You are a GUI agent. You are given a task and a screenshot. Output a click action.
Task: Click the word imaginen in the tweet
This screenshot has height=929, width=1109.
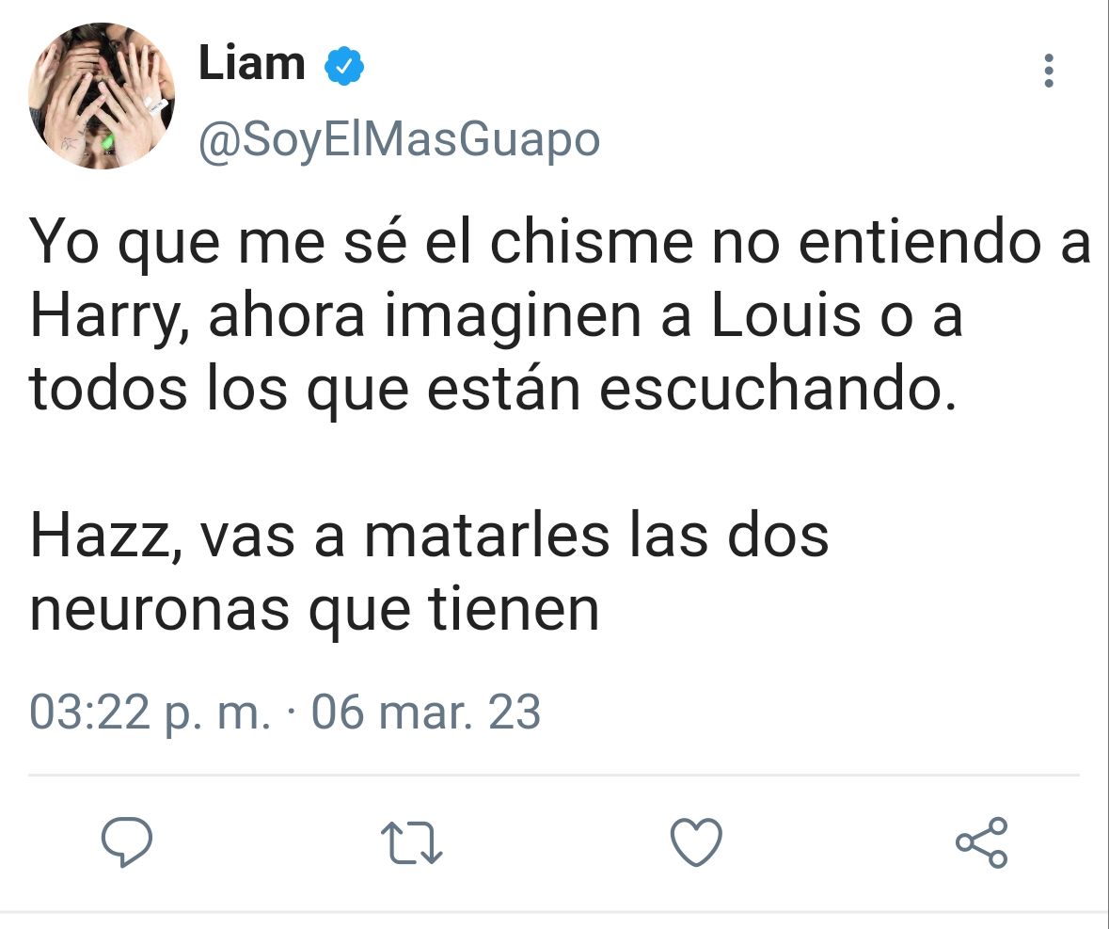coord(513,318)
